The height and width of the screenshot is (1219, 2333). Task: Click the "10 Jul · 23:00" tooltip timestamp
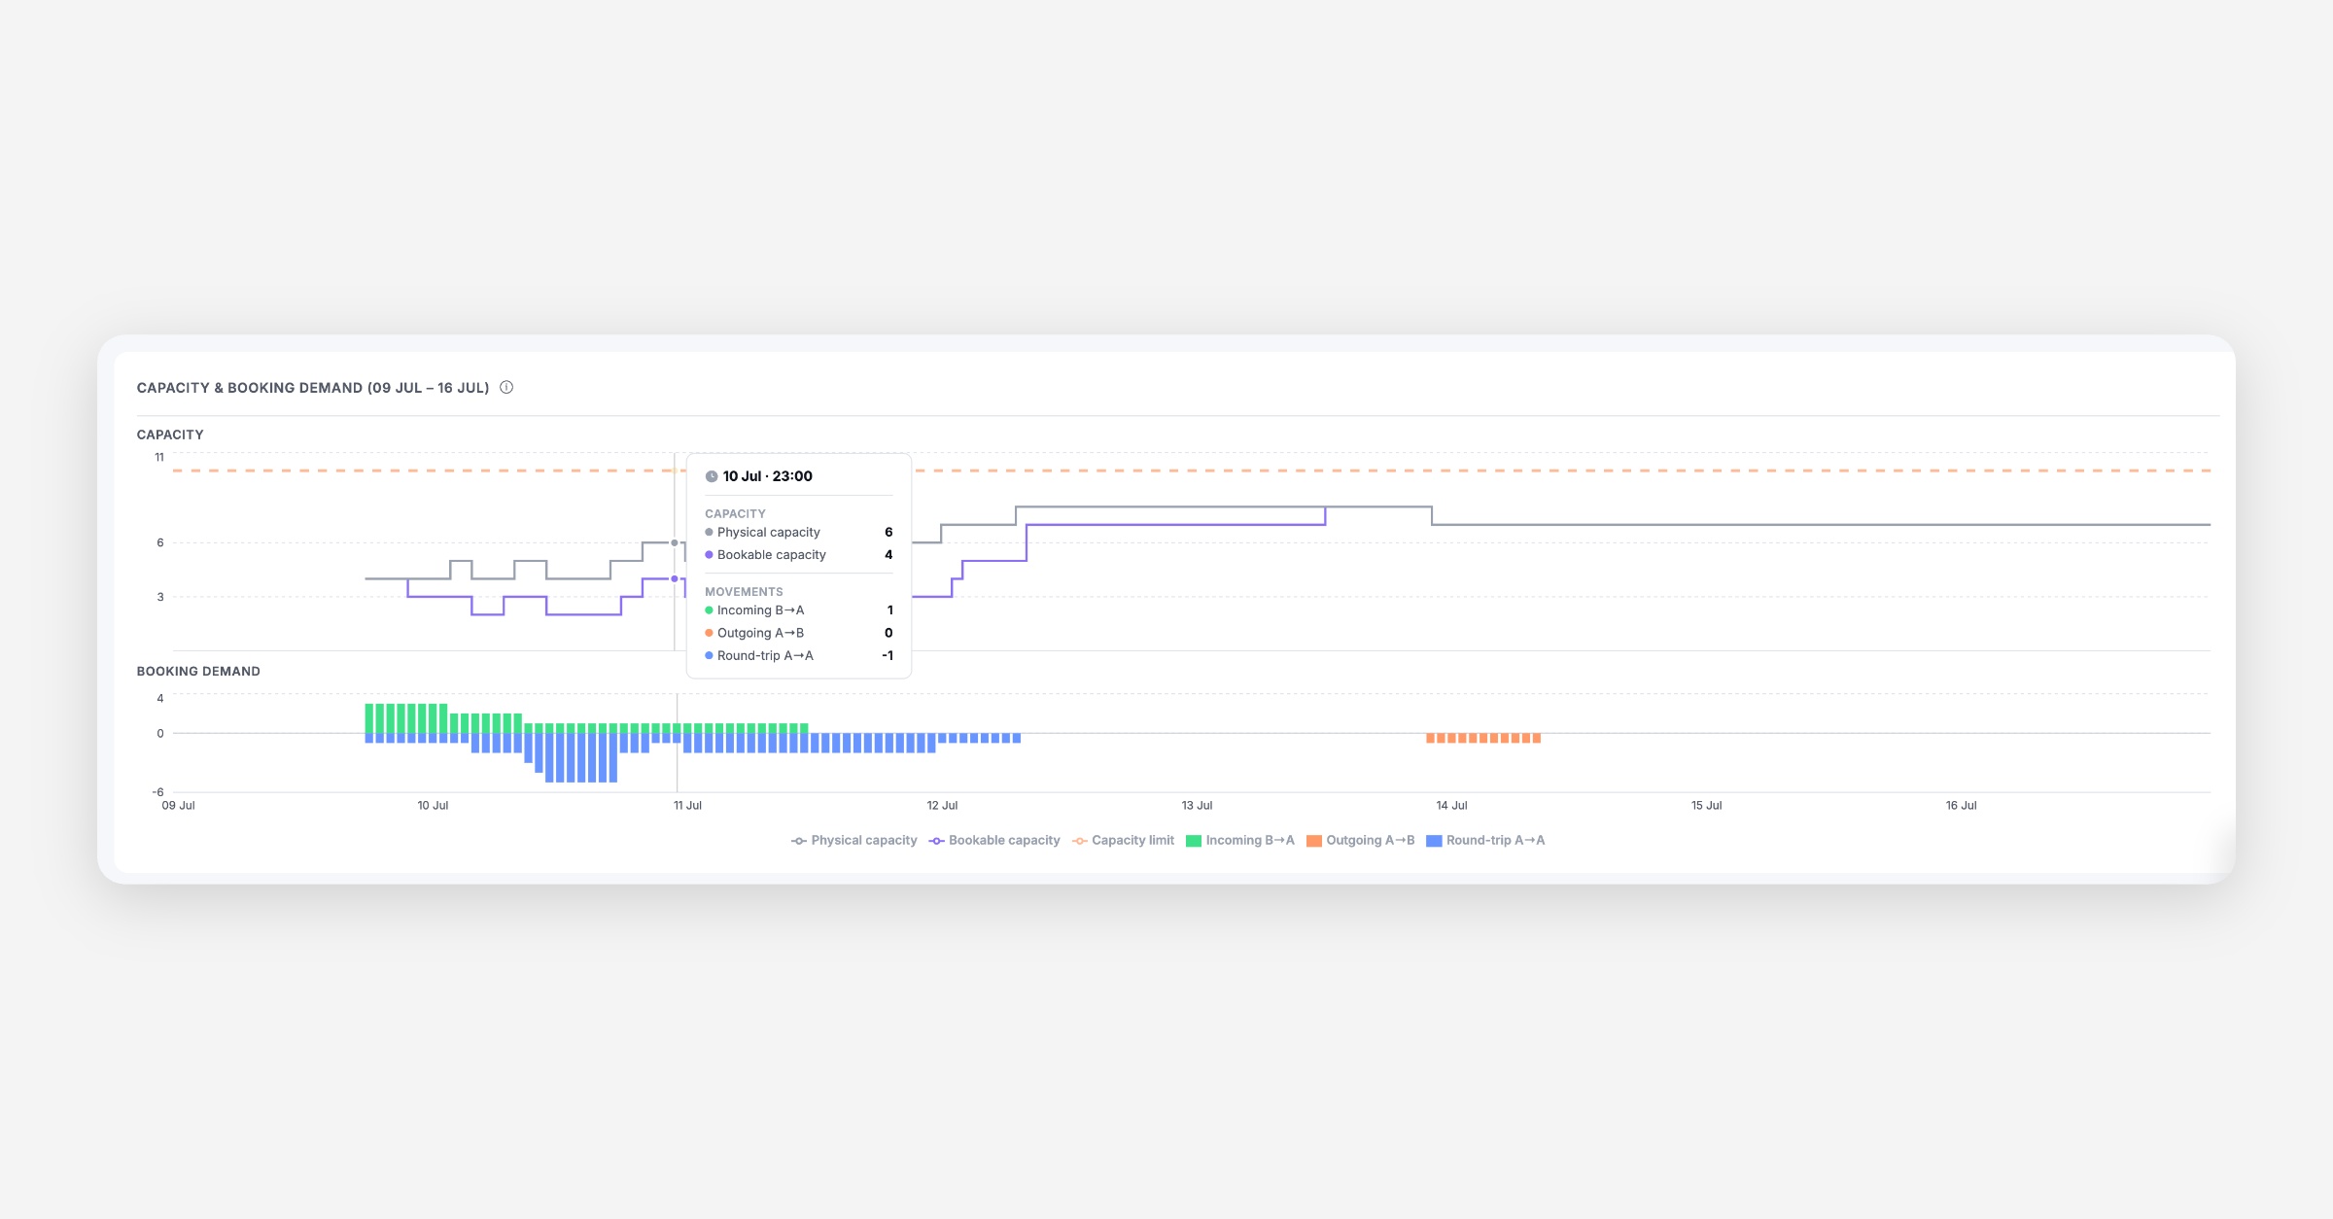(x=767, y=476)
